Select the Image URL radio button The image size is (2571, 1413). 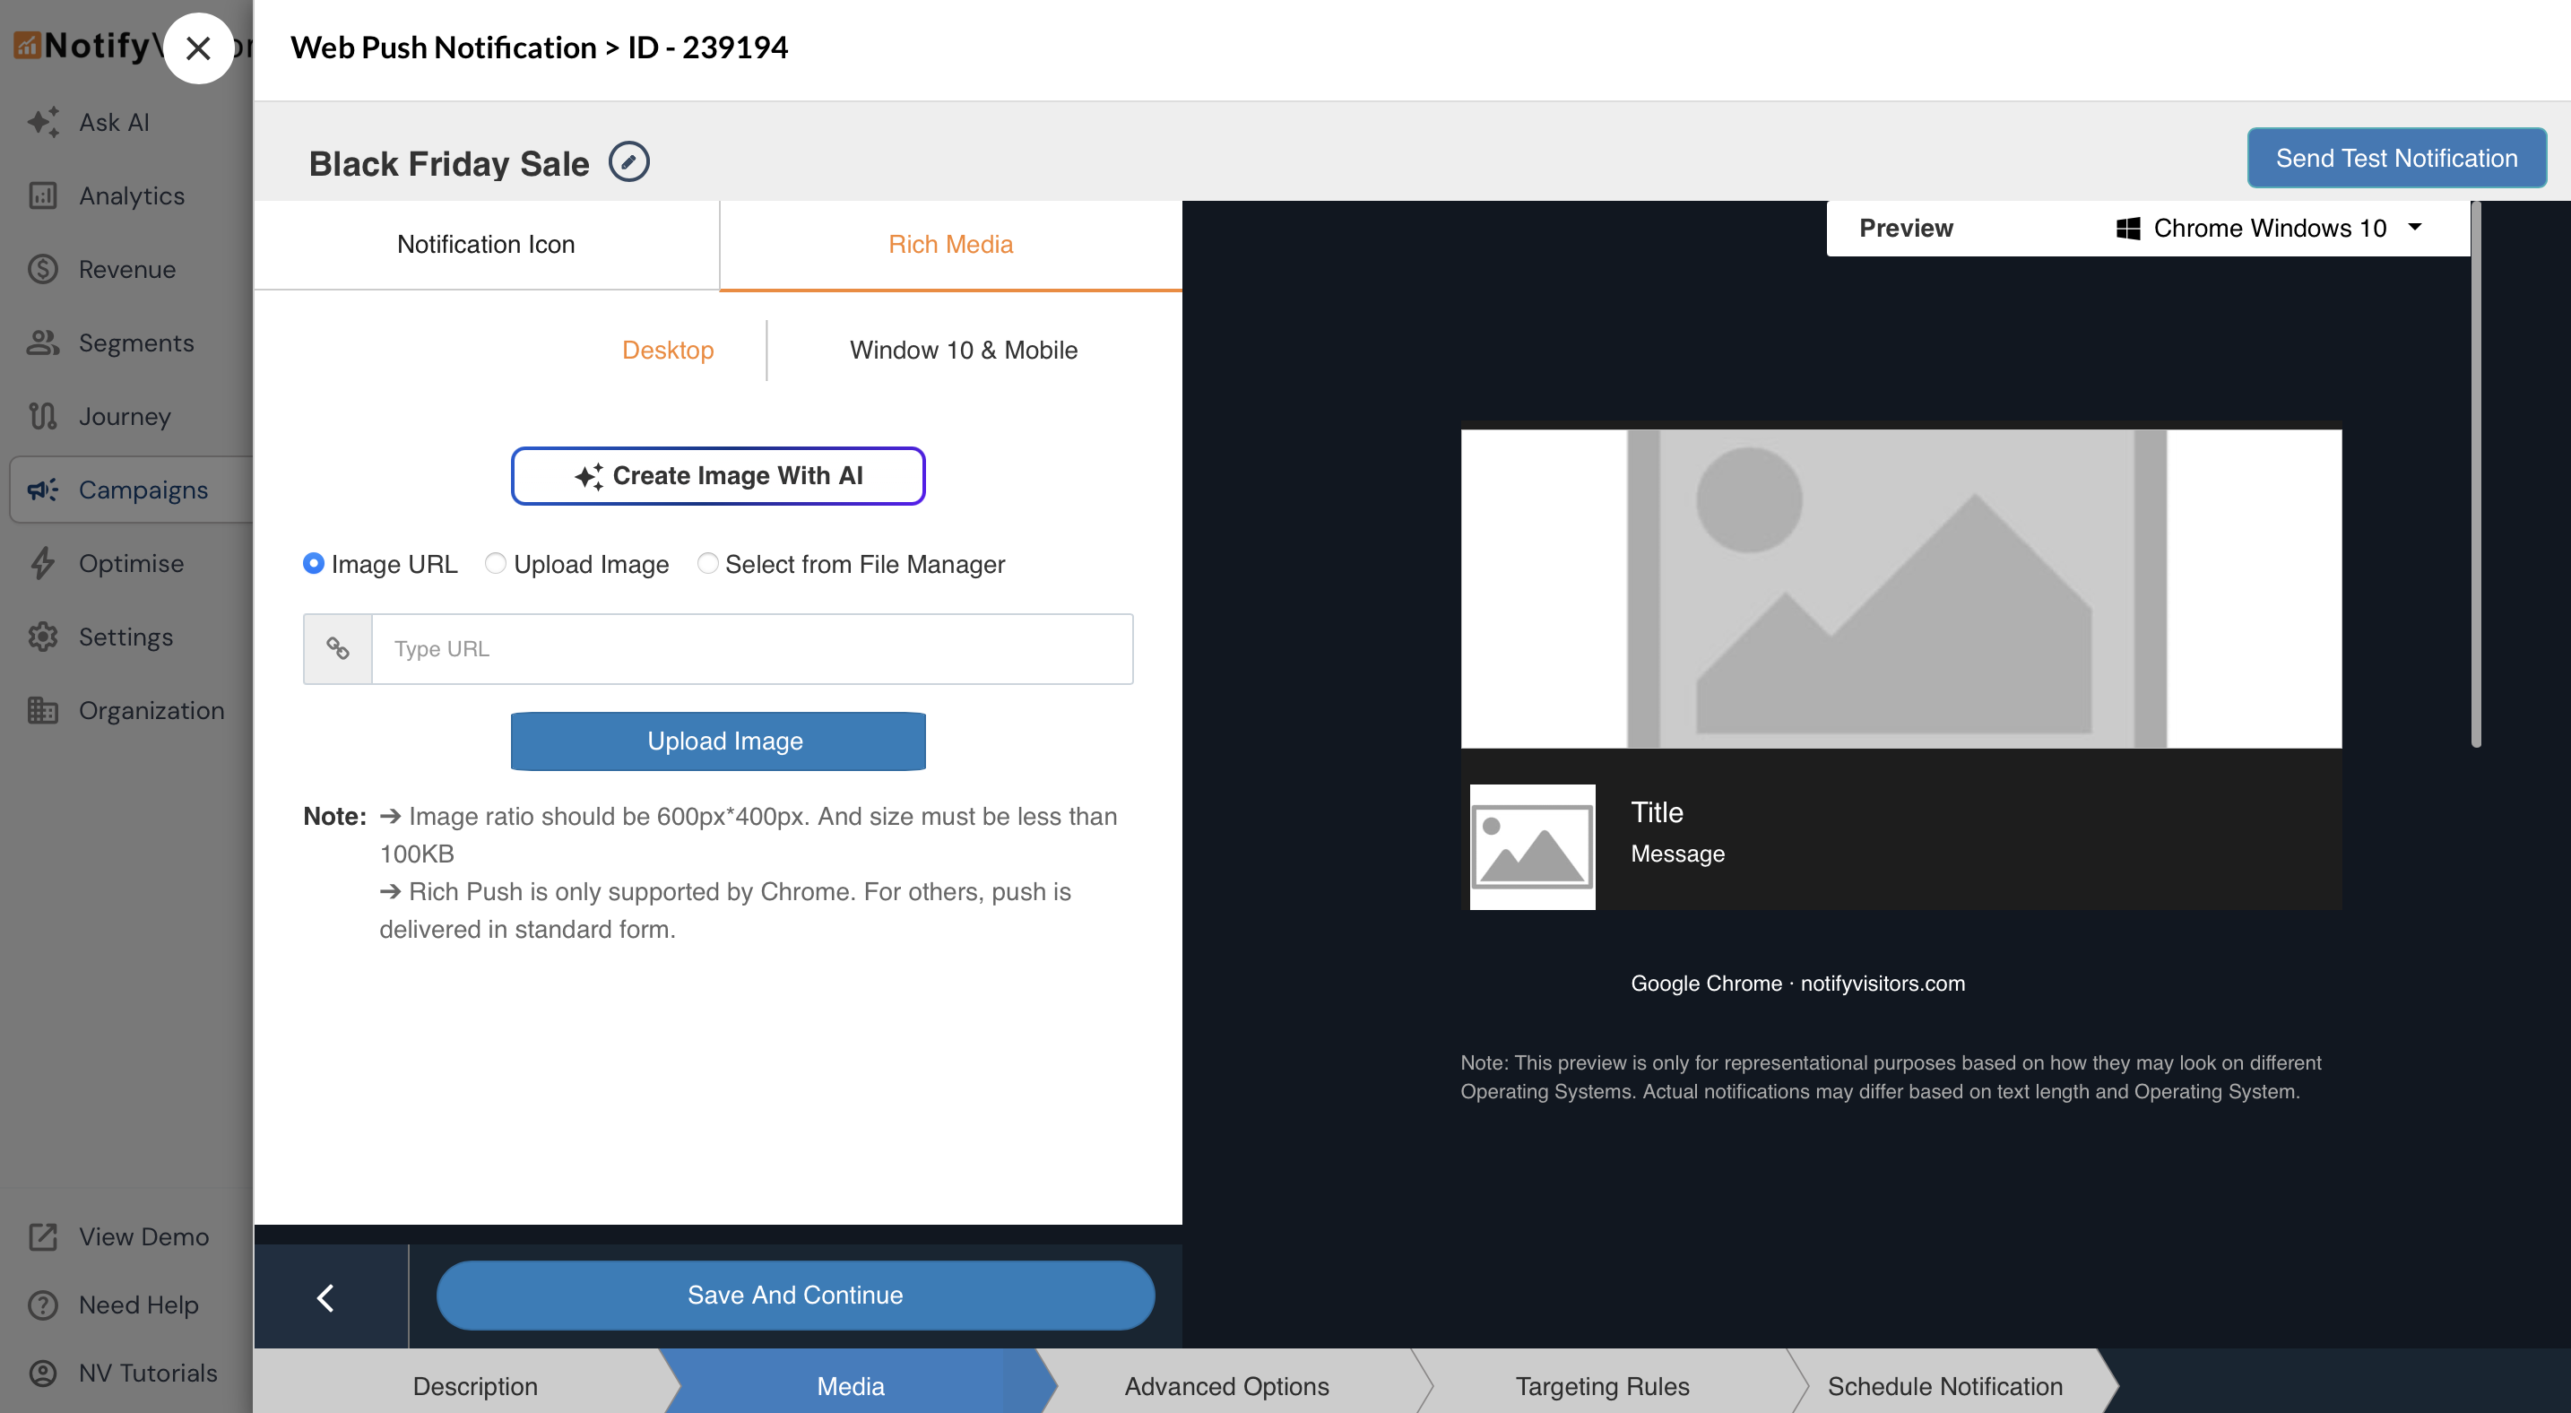tap(314, 564)
